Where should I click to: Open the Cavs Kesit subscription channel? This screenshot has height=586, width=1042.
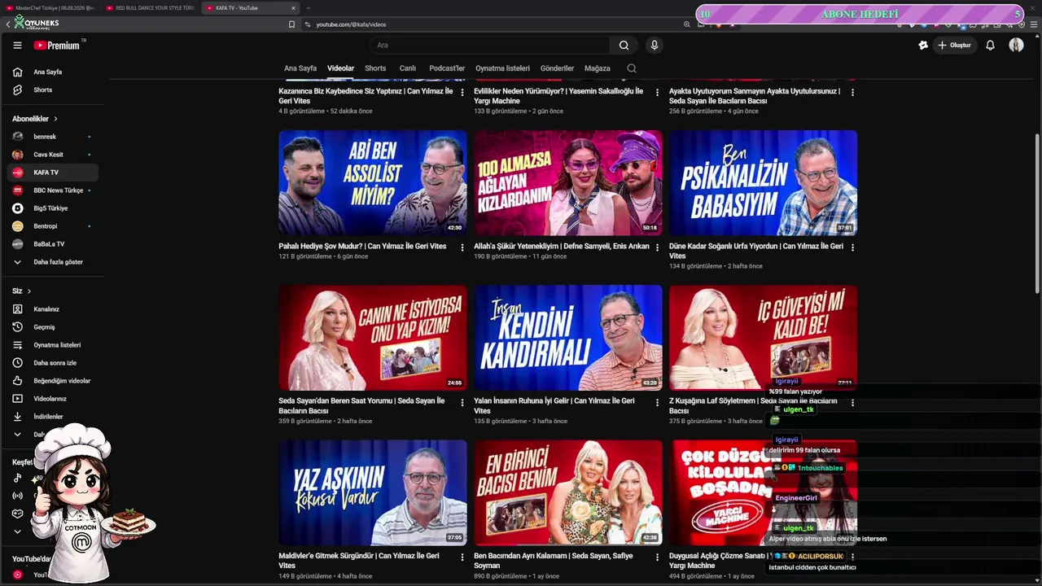click(x=53, y=155)
